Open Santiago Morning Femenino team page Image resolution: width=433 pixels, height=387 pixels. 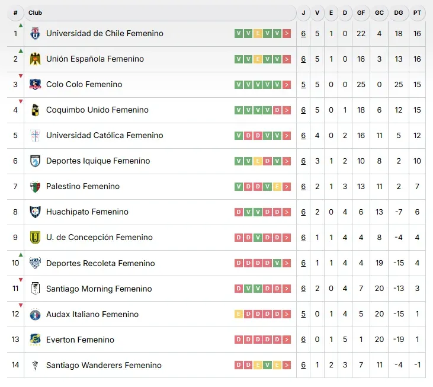(99, 289)
